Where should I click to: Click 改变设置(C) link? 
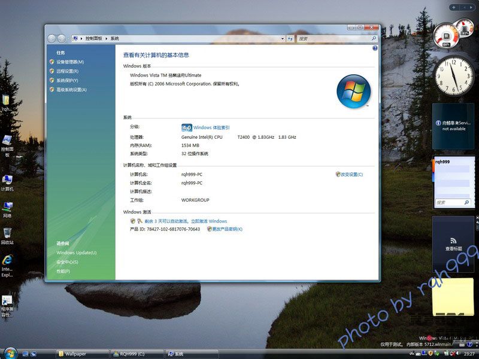351,175
